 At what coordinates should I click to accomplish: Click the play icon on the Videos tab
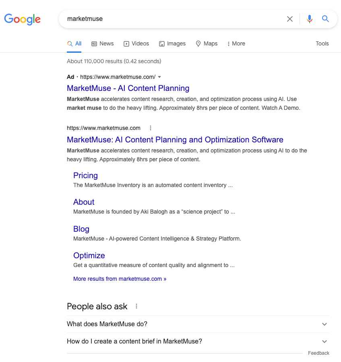(126, 43)
